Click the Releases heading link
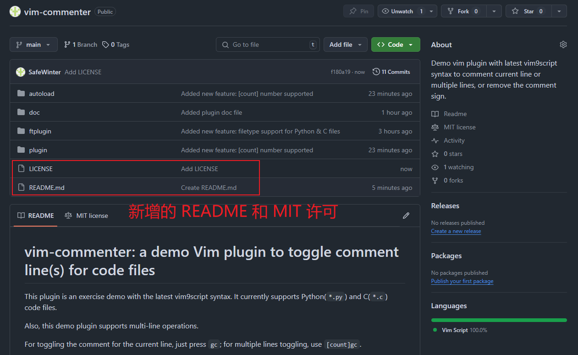Screen dimensions: 578x355 (x=445, y=205)
